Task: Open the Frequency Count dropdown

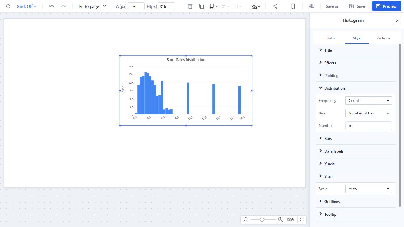Action: pyautogui.click(x=369, y=101)
